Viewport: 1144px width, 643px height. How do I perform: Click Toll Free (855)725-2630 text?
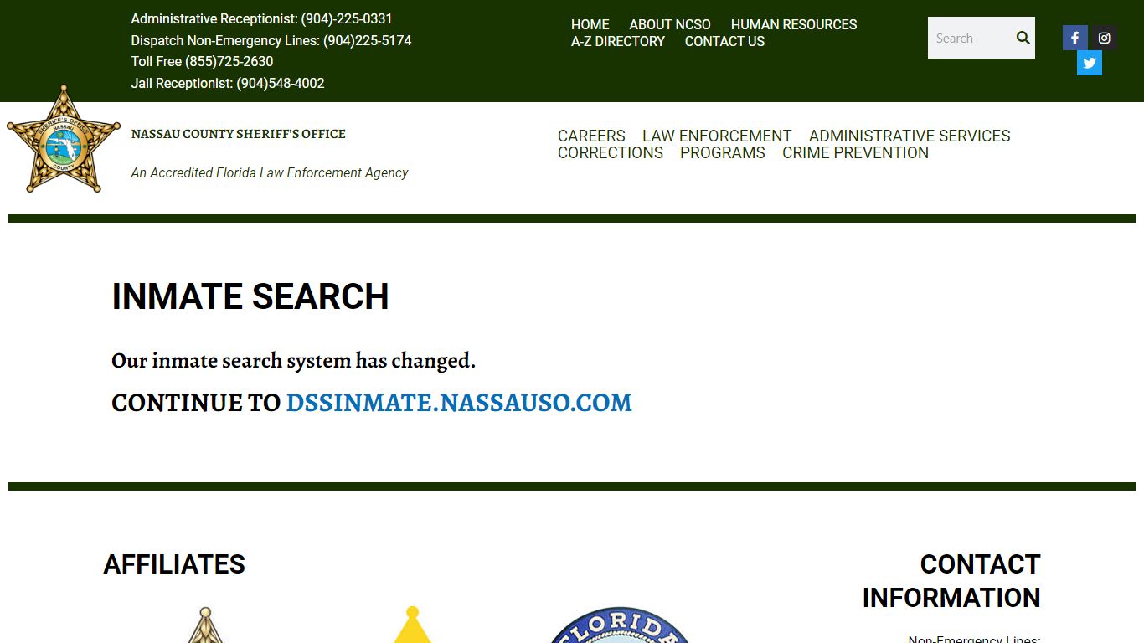click(202, 61)
